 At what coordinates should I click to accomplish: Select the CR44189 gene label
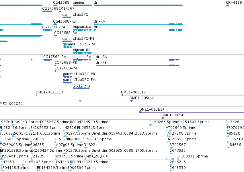click(234, 3)
